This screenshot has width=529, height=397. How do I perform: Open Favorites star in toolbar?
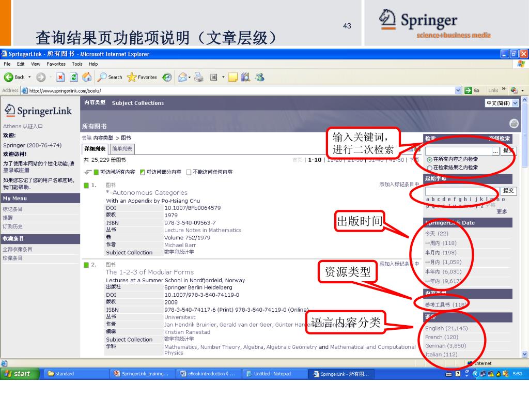click(x=132, y=78)
